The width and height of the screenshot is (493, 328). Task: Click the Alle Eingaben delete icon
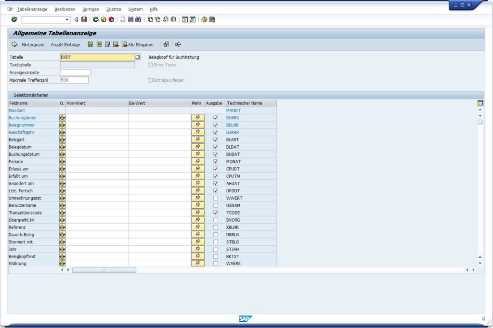(x=125, y=44)
